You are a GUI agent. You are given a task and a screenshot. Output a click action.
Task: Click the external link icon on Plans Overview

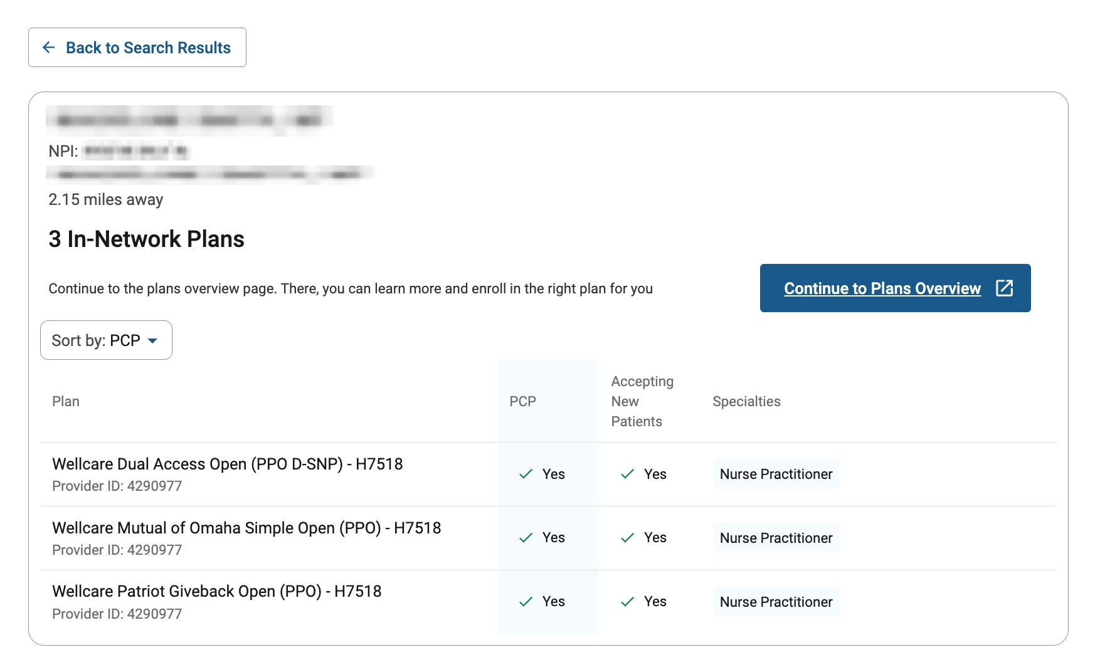tap(1004, 288)
